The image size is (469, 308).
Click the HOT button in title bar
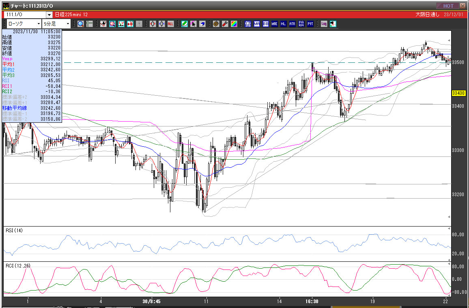coord(448,6)
